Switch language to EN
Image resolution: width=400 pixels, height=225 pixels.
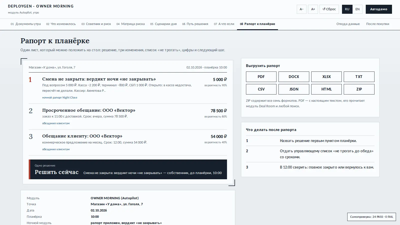[x=357, y=9]
